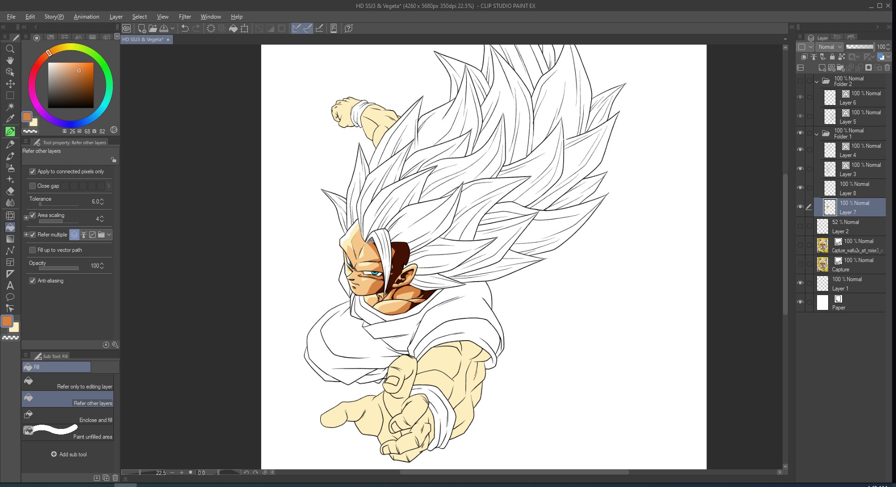This screenshot has height=487, width=896.
Task: Enable the Close gap checkbox
Action: point(33,186)
